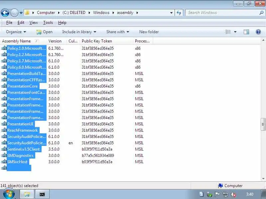The height and width of the screenshot is (199, 266).
Task: Sort by the Assembly Name column header
Action: pyautogui.click(x=23, y=41)
